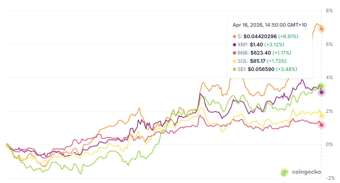This screenshot has width=340, height=183.
Task: Click the S price '$0.04420296'
Action: click(x=260, y=37)
